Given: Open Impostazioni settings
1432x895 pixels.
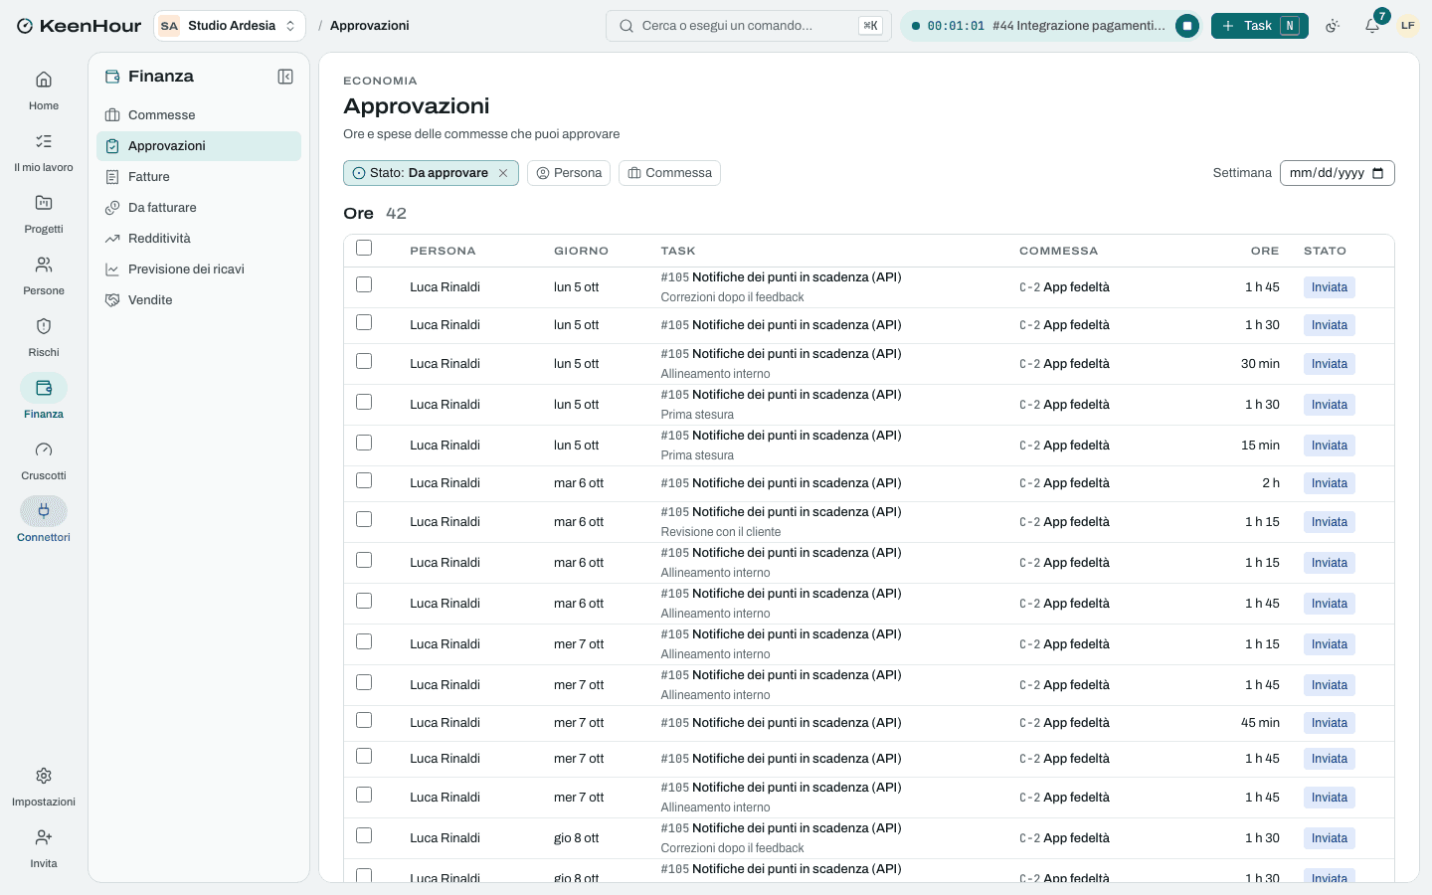Looking at the screenshot, I should click(44, 787).
